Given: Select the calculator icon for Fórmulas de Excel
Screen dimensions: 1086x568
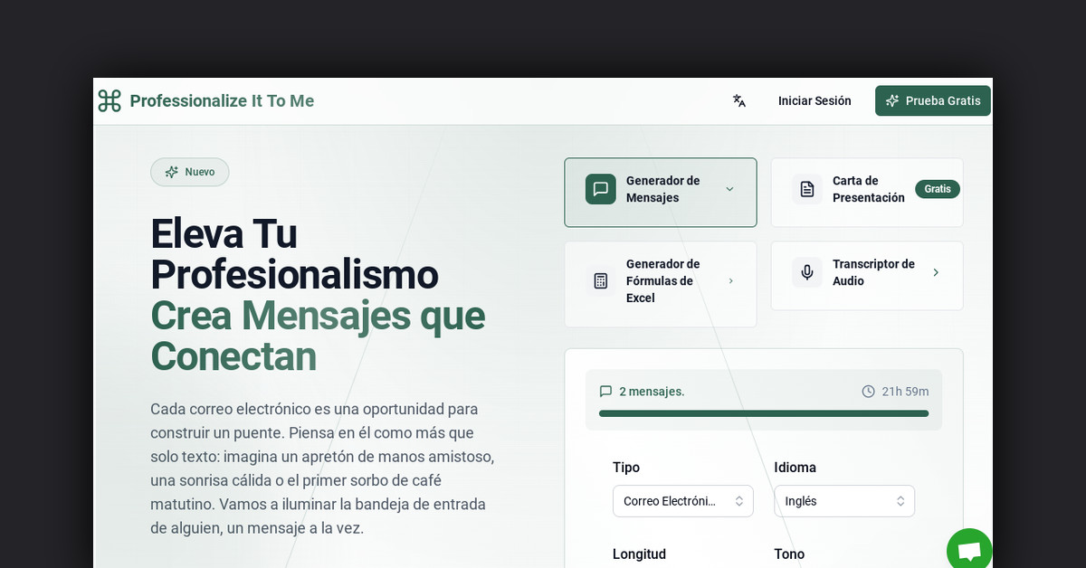Looking at the screenshot, I should (600, 280).
